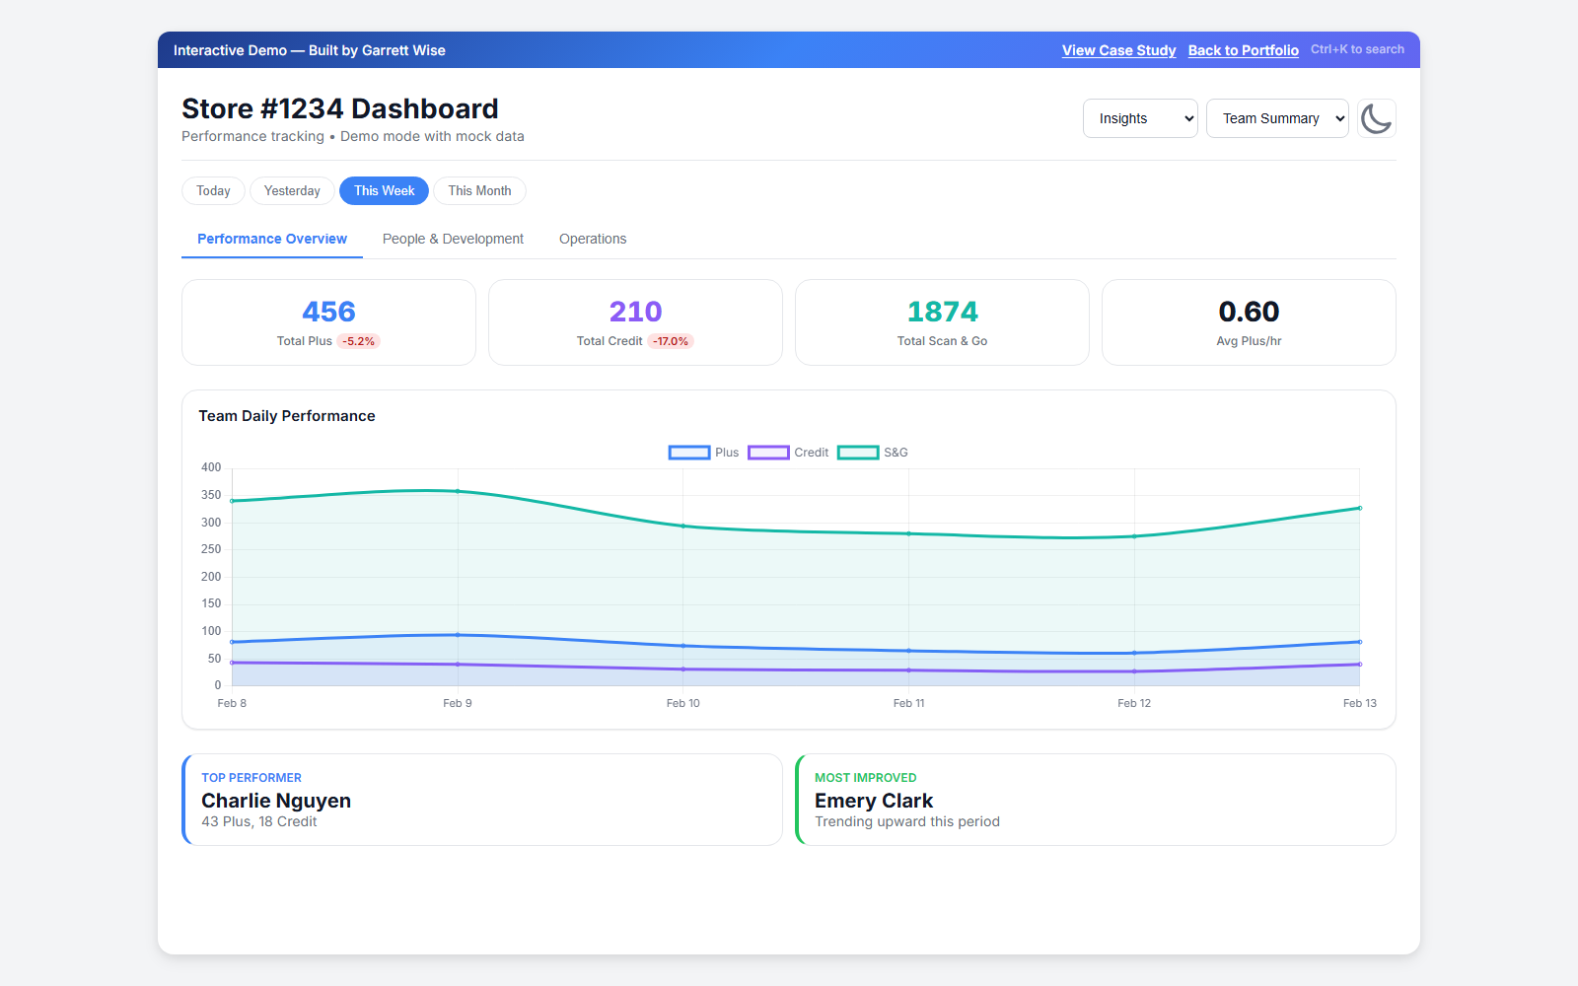Screen dimensions: 1578x986
Task: Navigate Back to Portfolio
Action: click(1244, 50)
